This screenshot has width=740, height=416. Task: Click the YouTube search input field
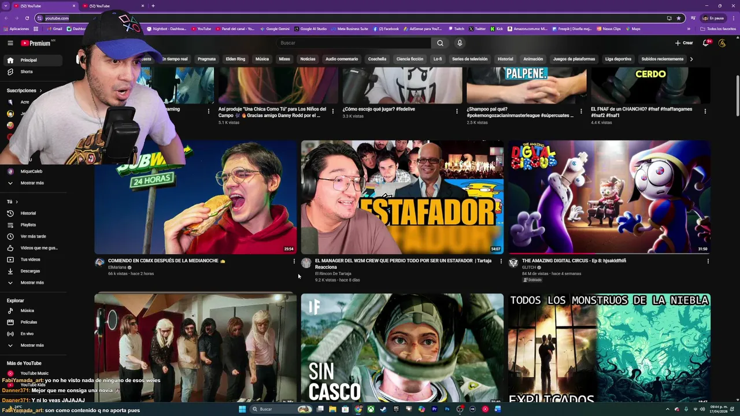click(354, 43)
